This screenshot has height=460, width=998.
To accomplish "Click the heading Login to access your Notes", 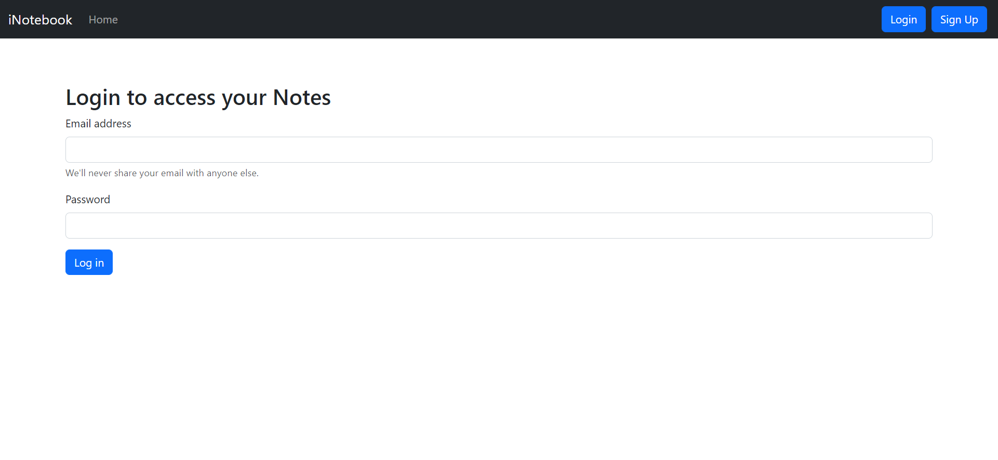I will tap(198, 97).
